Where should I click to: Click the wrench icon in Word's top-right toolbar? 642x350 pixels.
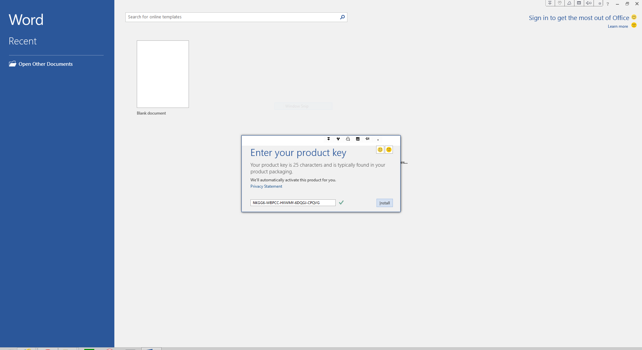coord(560,3)
